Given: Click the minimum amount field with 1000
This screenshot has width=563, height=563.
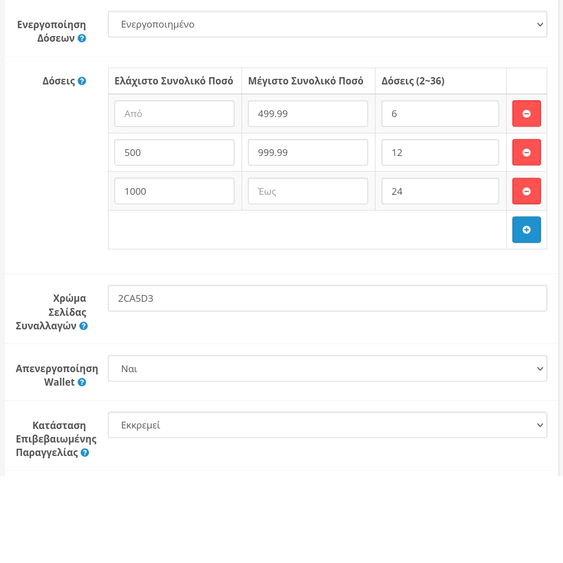Looking at the screenshot, I should click(175, 191).
